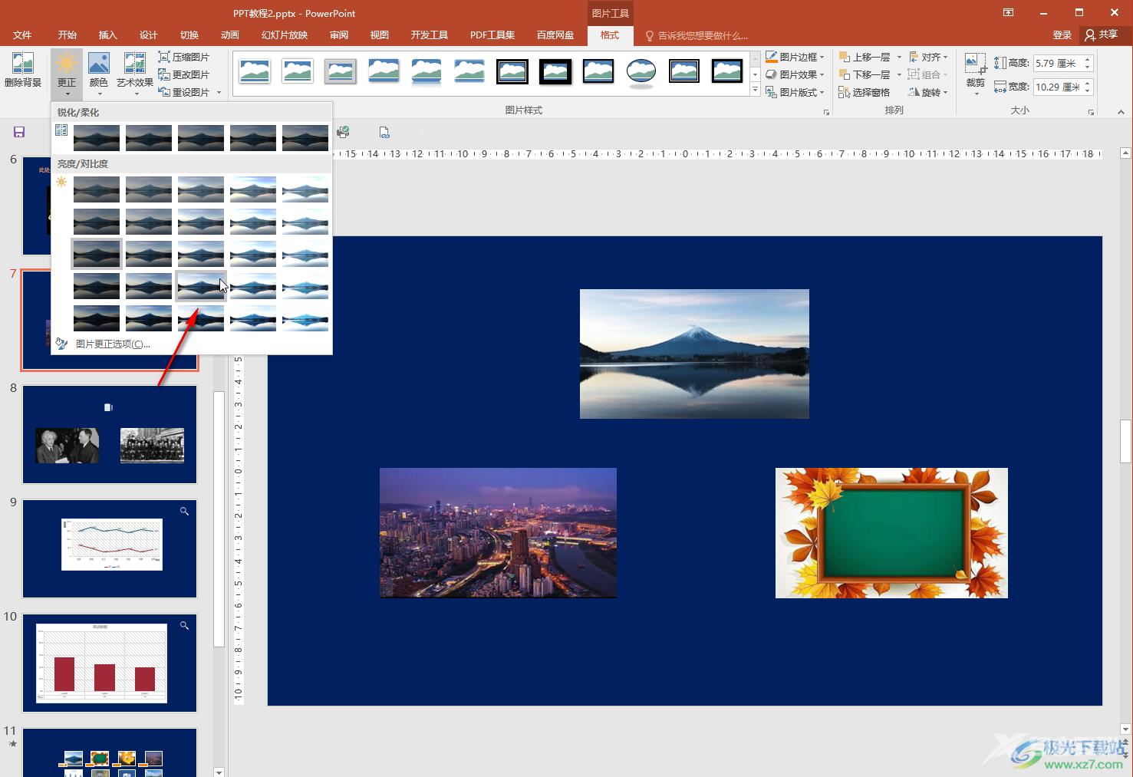Switch to the Home (开始) tab
Viewport: 1133px width, 777px height.
click(x=67, y=35)
